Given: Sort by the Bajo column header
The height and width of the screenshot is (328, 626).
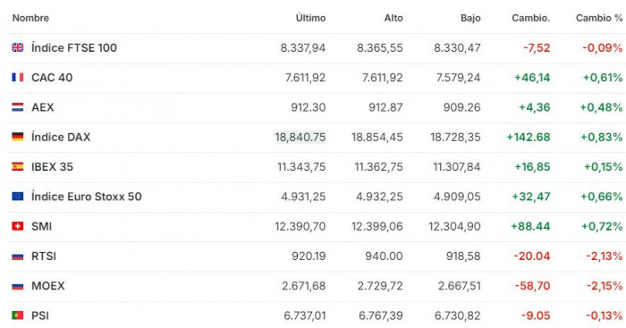Looking at the screenshot, I should pyautogui.click(x=470, y=18).
